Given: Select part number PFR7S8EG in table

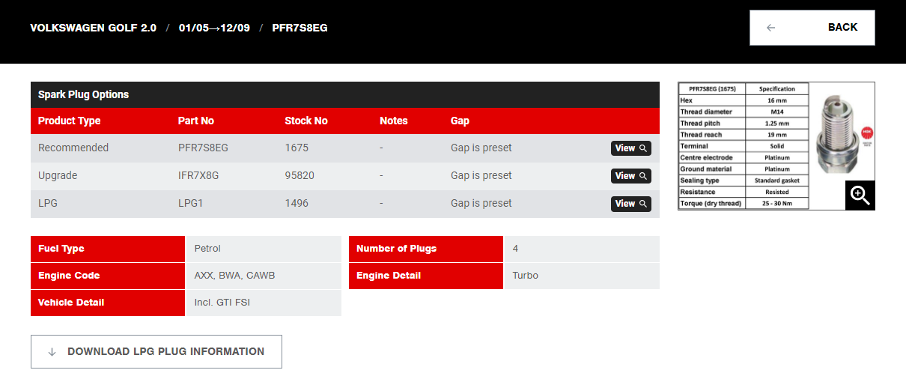Looking at the screenshot, I should [x=203, y=148].
